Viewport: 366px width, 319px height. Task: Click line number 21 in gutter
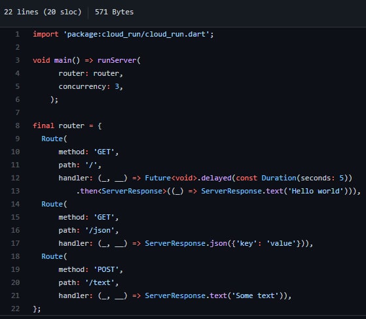click(x=16, y=295)
